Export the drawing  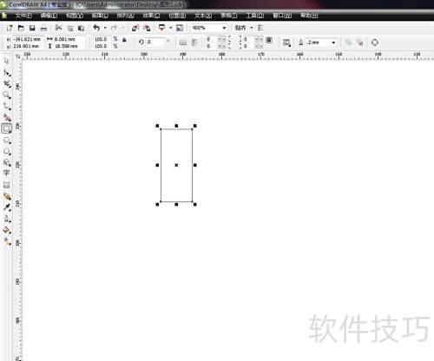[x=147, y=28]
